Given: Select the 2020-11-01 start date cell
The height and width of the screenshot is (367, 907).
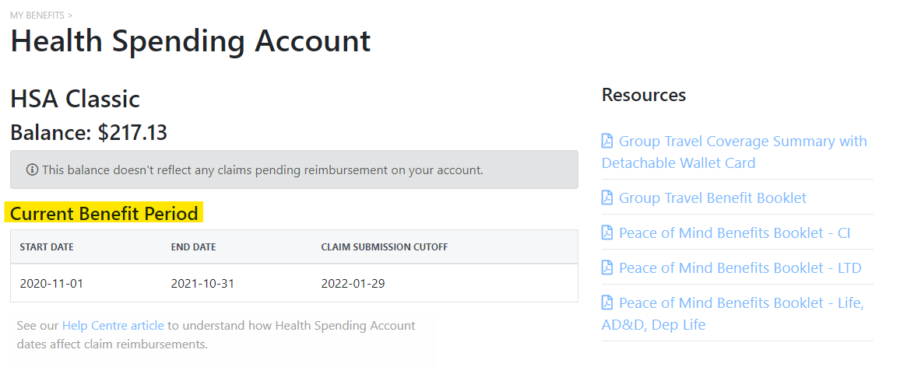Looking at the screenshot, I should 51,284.
